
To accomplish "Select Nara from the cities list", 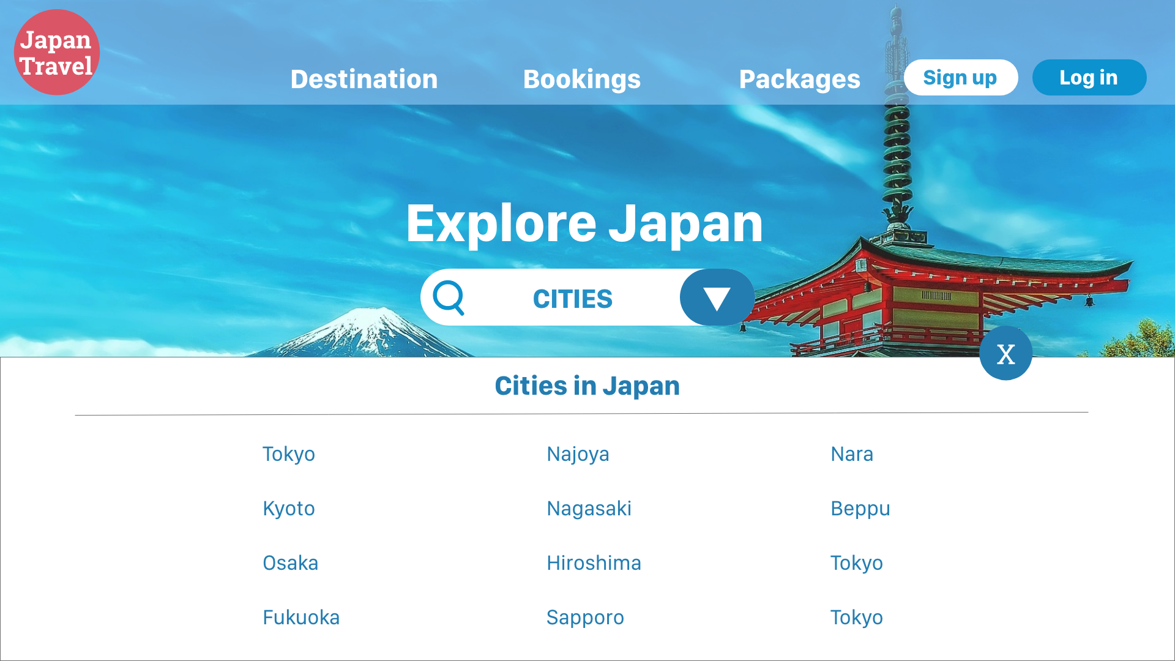I will [852, 454].
